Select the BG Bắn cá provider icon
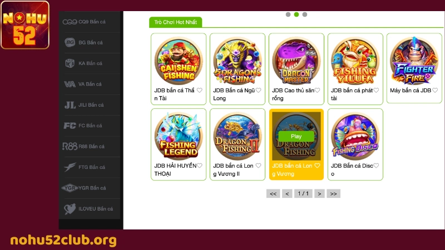The image size is (445, 250). pyautogui.click(x=70, y=43)
